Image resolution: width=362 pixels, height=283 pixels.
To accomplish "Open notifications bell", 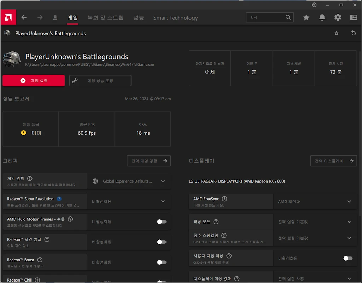I will coord(322,17).
